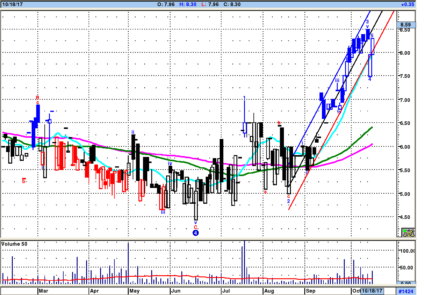Viewport: 426px width, 295px height.
Task: Click the high price value H: 8.30
Action: 188,4
